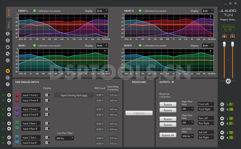Open inputs Low-Pass Filter 300 Hz dropdown

click(x=64, y=138)
